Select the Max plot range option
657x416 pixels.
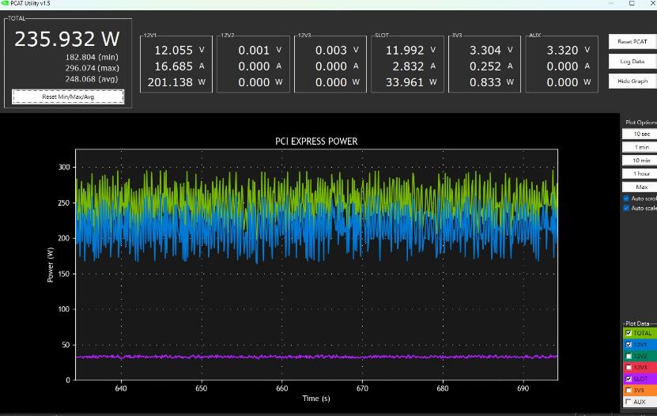(x=641, y=187)
